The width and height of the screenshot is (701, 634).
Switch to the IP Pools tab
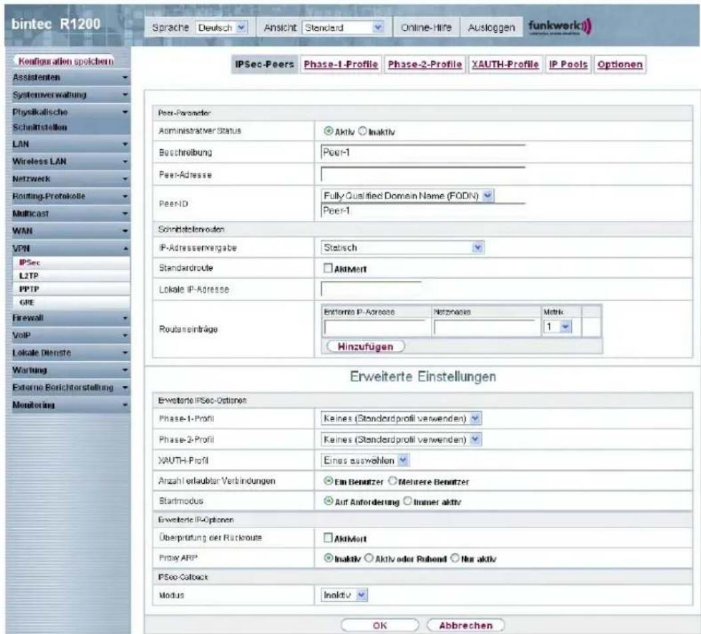[568, 65]
